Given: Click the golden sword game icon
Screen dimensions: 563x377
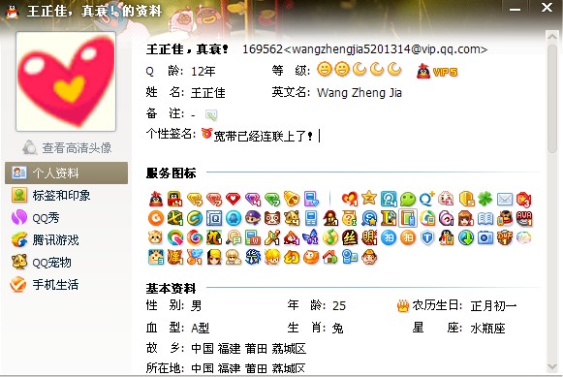Looking at the screenshot, I should [x=271, y=237].
